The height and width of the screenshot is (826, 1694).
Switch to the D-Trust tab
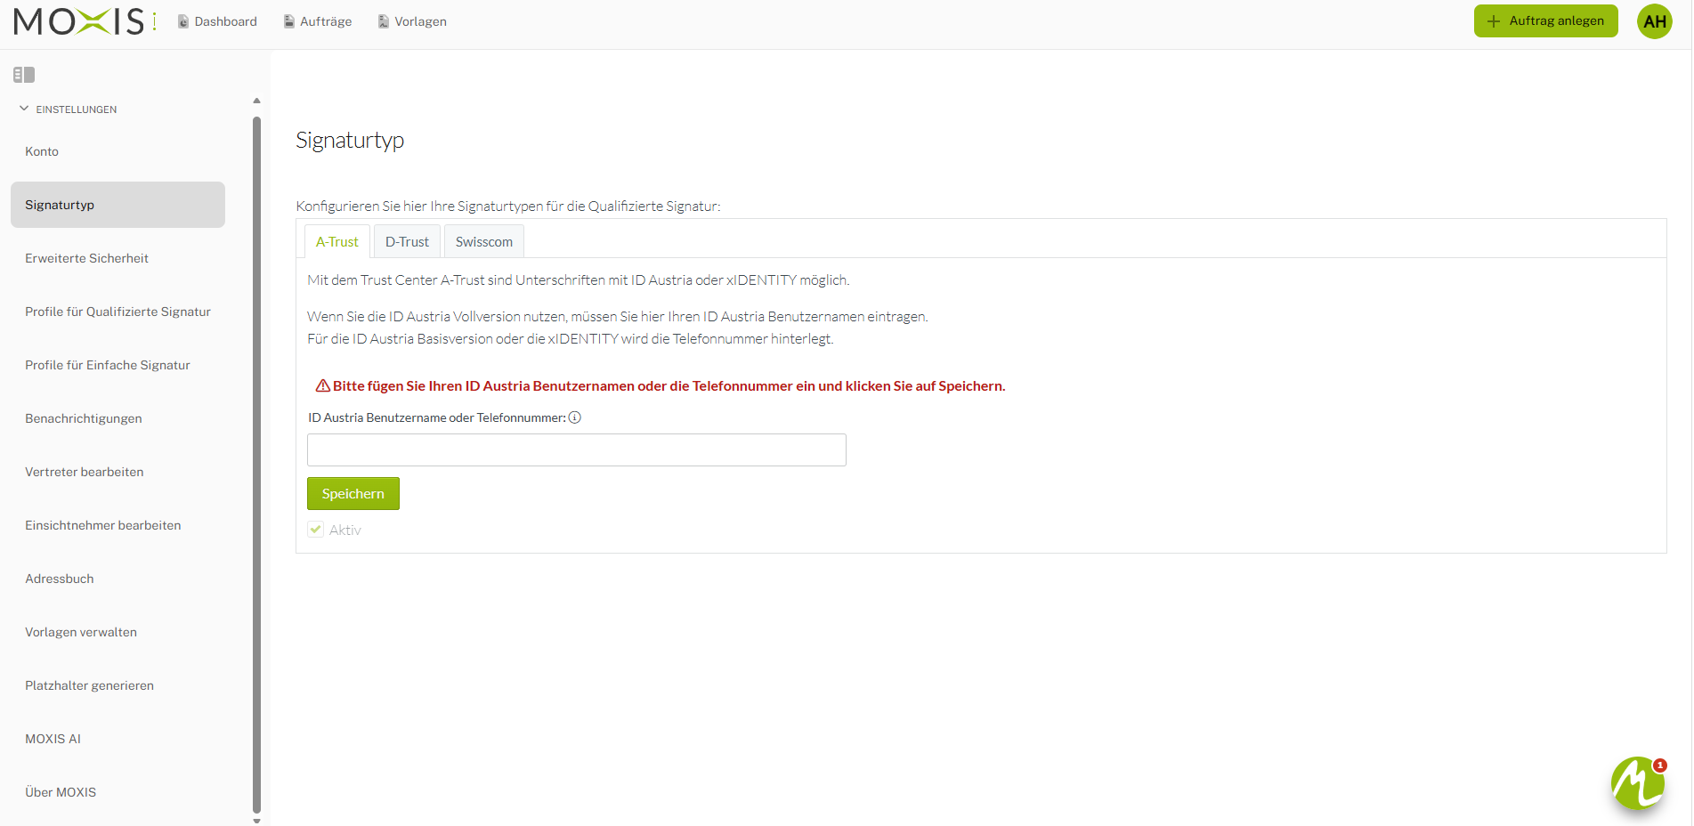(x=407, y=241)
